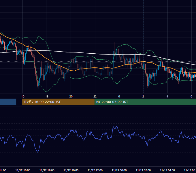
Task: Click hour label 16 on upper time axis
Action: pos(23,97)
